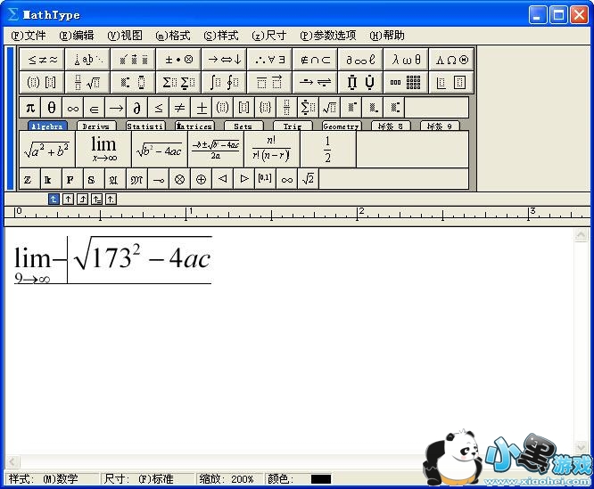Switch to the Algebra tab
Viewport: 594px width, 489px height.
(x=47, y=126)
